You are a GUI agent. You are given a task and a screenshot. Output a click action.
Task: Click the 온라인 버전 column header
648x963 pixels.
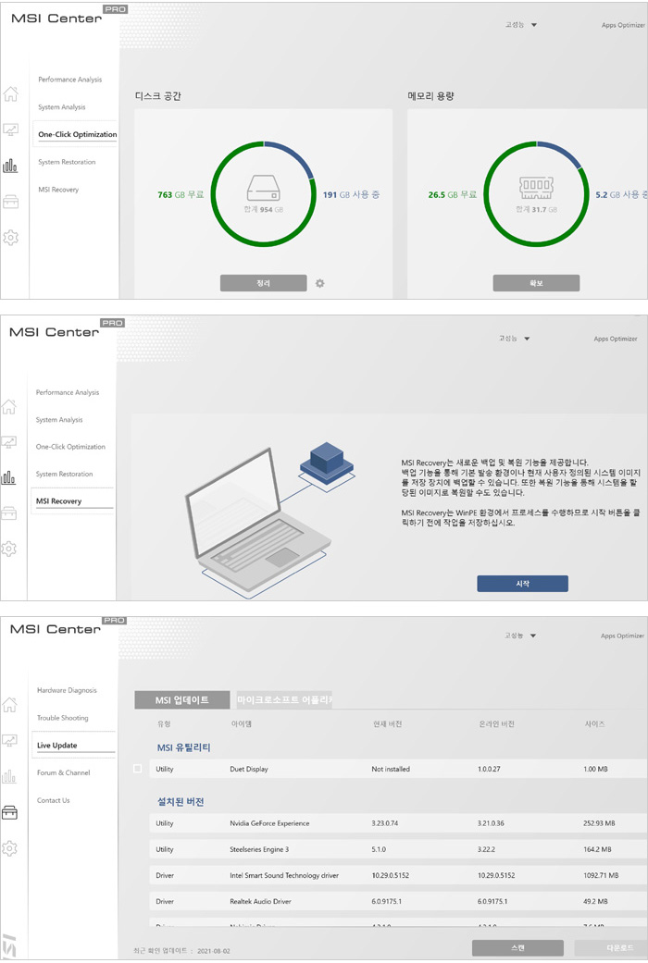pos(497,724)
